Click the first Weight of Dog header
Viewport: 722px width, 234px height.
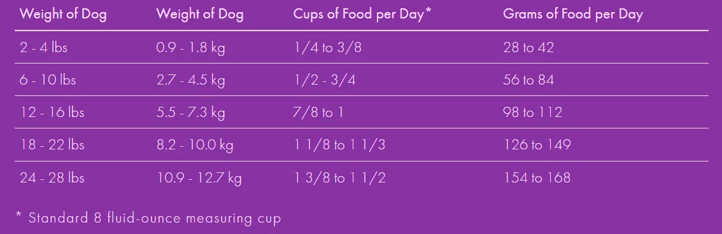(x=63, y=14)
